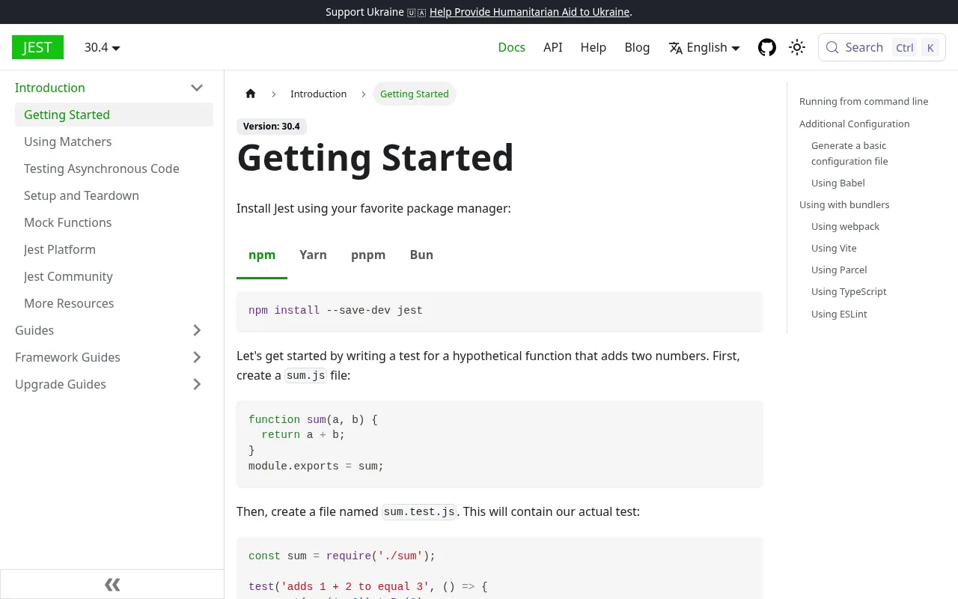
Task: Jump to Using Parcel section
Action: point(839,270)
